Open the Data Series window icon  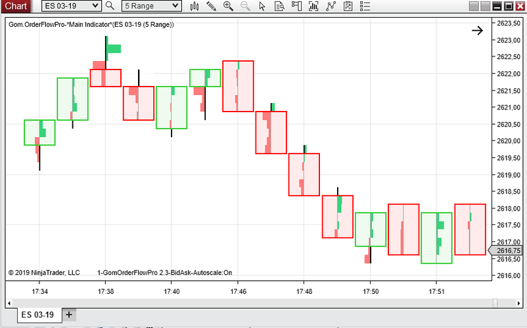313,6
